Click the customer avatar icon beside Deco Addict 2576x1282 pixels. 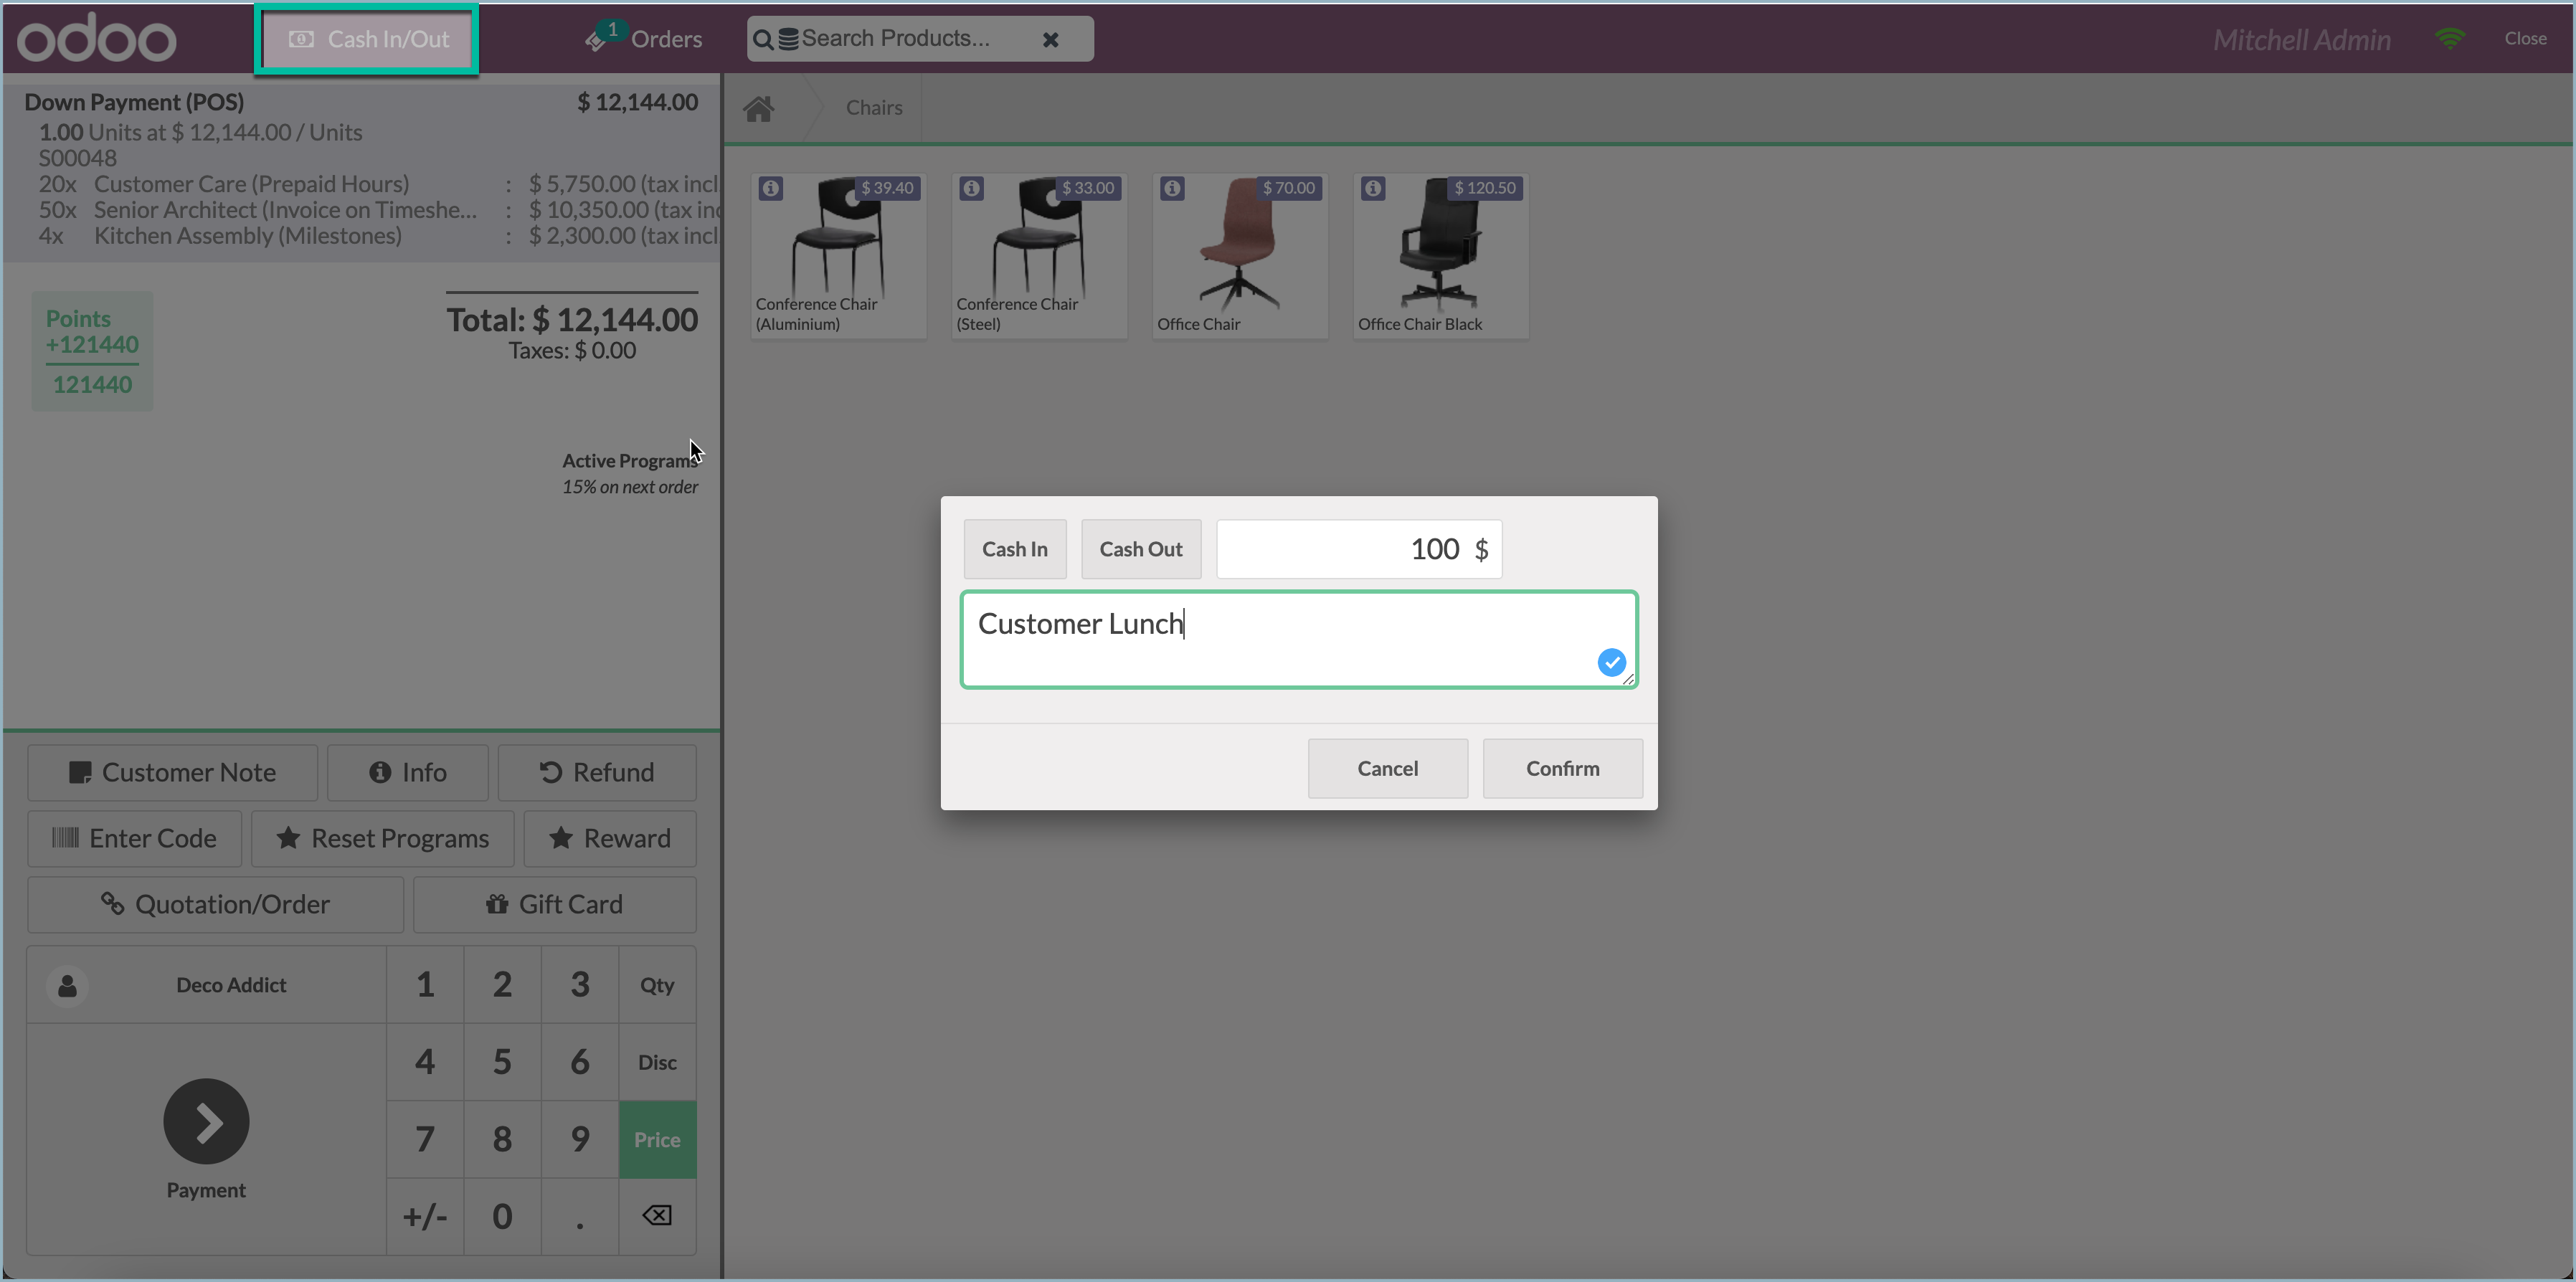[x=67, y=986]
